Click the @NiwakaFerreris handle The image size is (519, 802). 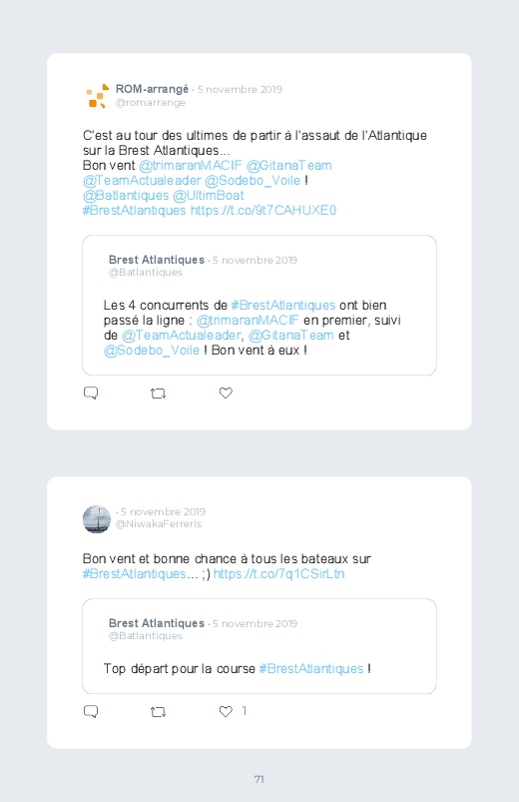click(x=159, y=523)
